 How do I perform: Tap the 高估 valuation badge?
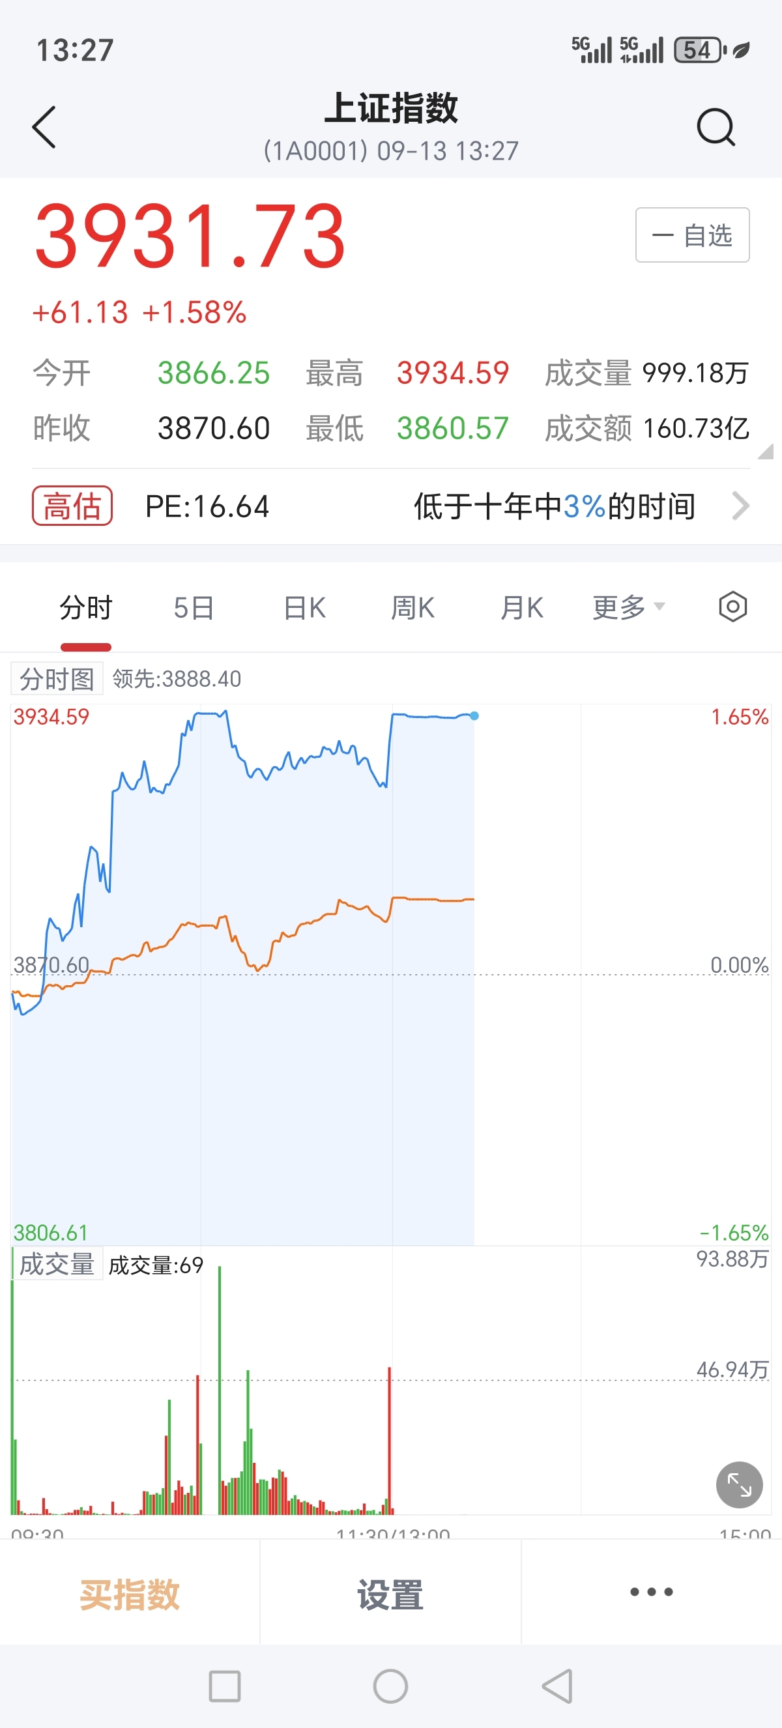pyautogui.click(x=72, y=506)
